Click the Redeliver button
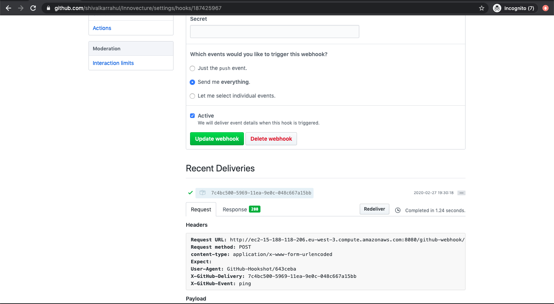This screenshot has height=304, width=554. point(374,209)
